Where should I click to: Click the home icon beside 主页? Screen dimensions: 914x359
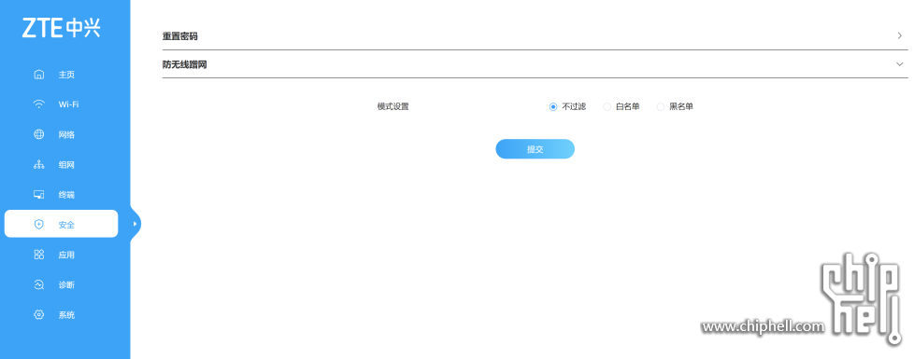click(39, 75)
